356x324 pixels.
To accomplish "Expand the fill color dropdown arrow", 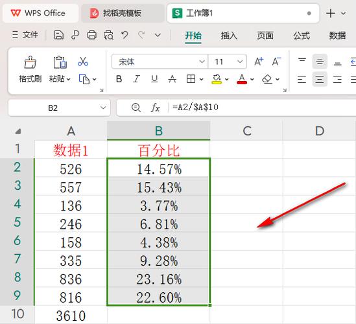I will tap(226, 80).
